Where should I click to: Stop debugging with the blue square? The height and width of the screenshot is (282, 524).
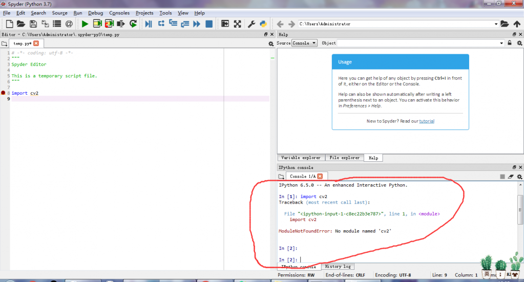[209, 24]
